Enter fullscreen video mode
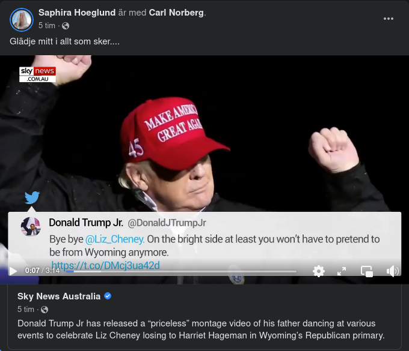 tap(342, 271)
